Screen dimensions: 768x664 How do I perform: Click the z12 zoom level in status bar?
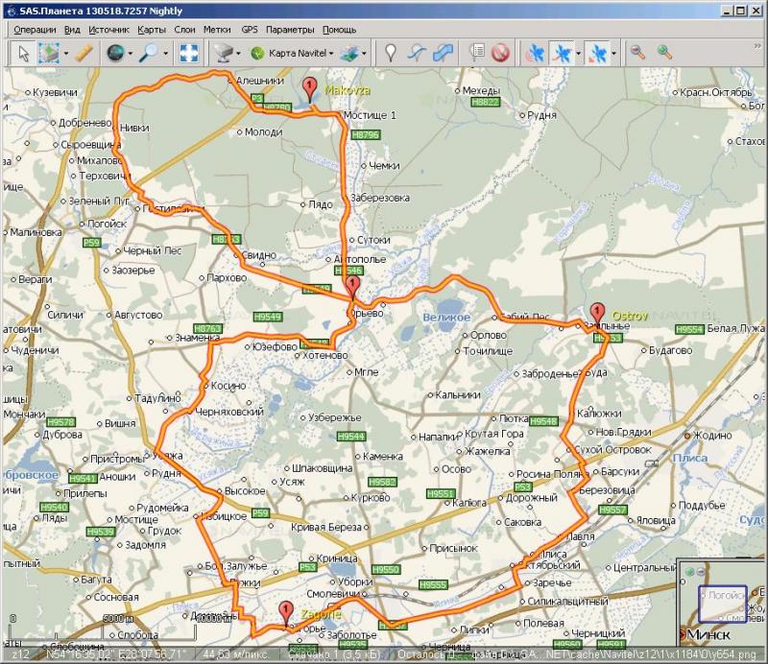pos(20,654)
